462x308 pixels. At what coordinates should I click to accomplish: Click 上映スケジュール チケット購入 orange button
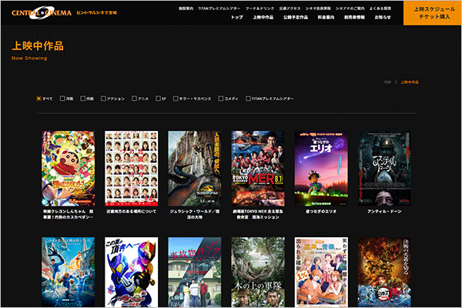click(432, 12)
